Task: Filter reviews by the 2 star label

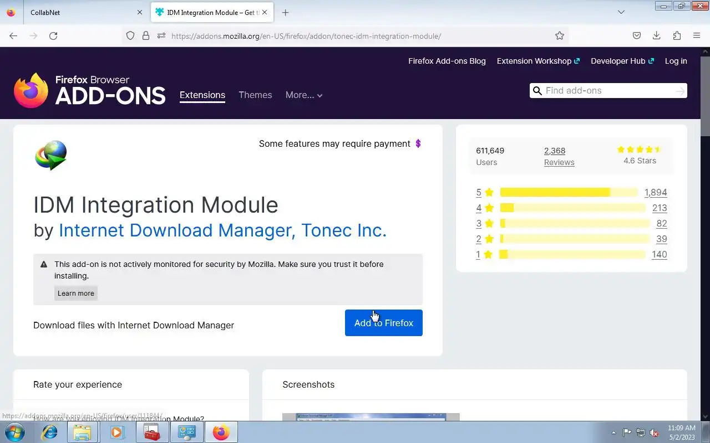Action: 485,239
